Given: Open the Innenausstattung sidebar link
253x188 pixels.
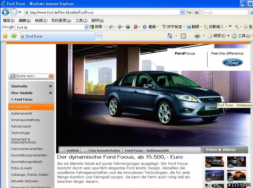Looking at the screenshot, I should (x=25, y=120).
